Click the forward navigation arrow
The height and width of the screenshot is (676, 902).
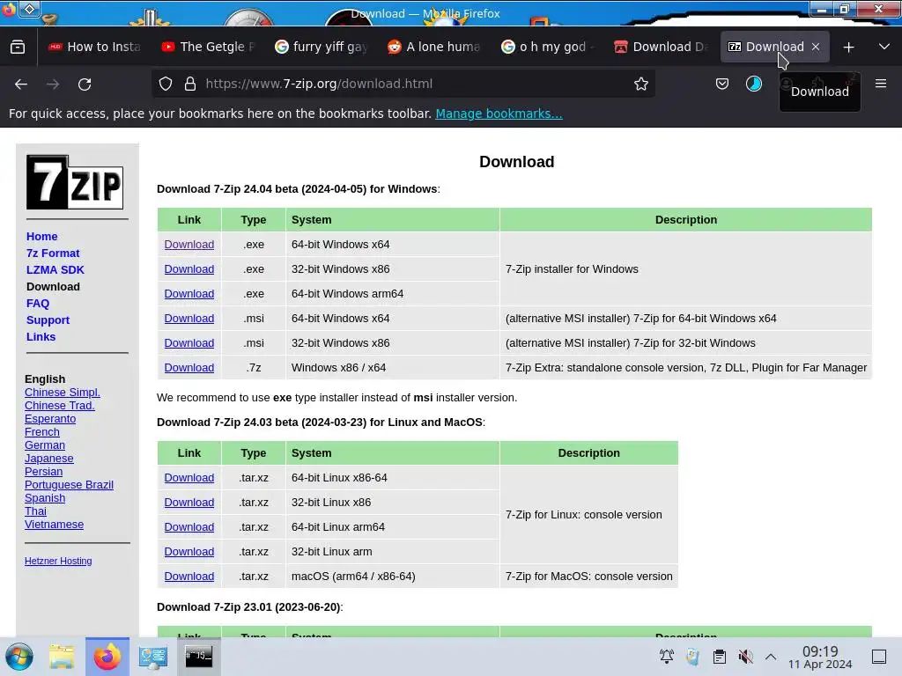coord(53,84)
